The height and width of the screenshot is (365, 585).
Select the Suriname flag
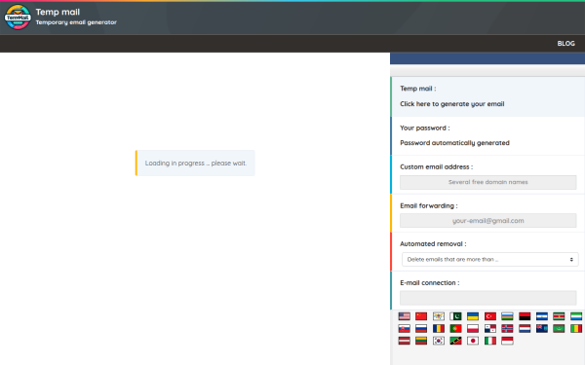pos(559,316)
